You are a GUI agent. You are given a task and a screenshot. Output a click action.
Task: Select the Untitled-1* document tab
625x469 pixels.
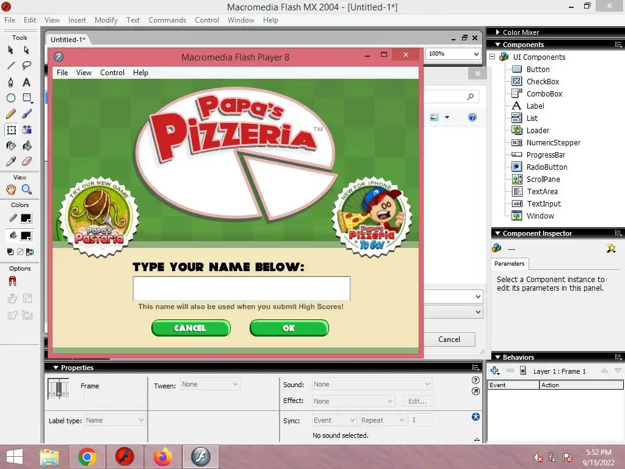tap(68, 40)
